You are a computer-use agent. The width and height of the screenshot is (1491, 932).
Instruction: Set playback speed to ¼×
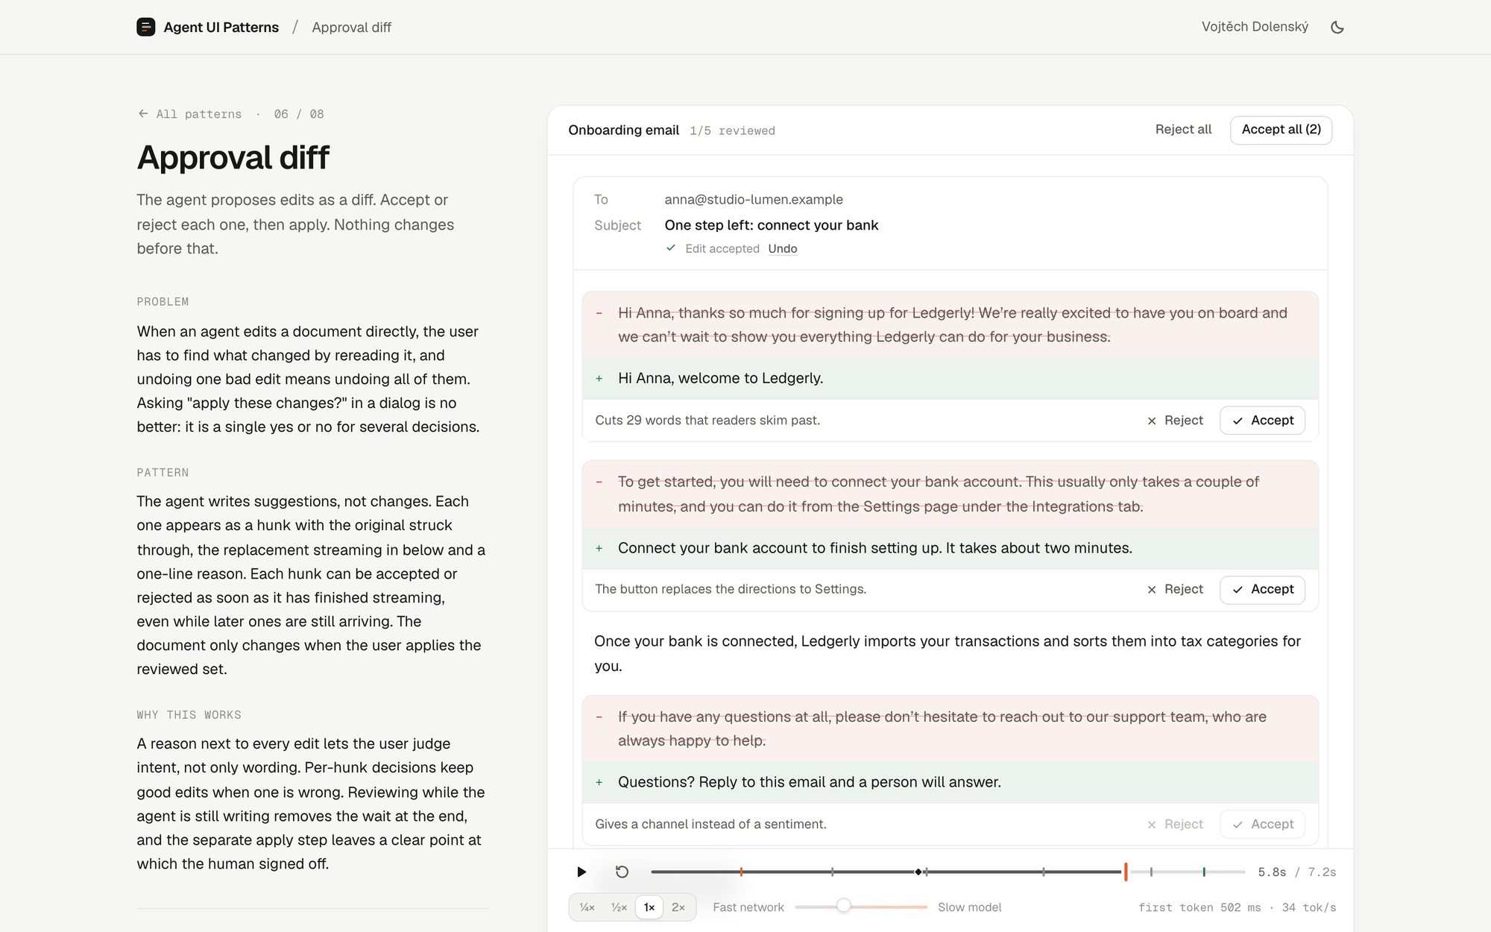click(587, 907)
